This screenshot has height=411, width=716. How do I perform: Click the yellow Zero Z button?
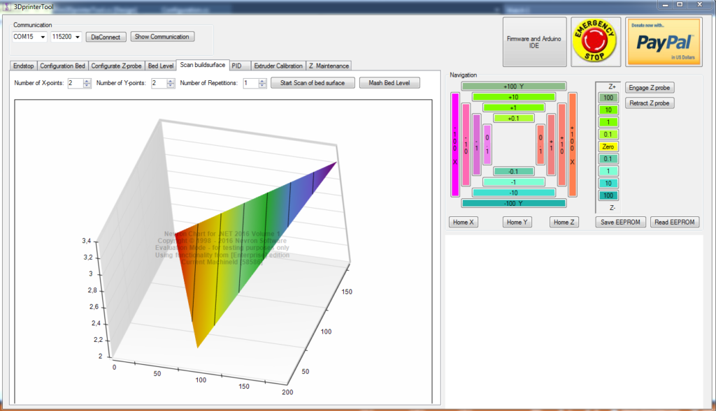[608, 147]
